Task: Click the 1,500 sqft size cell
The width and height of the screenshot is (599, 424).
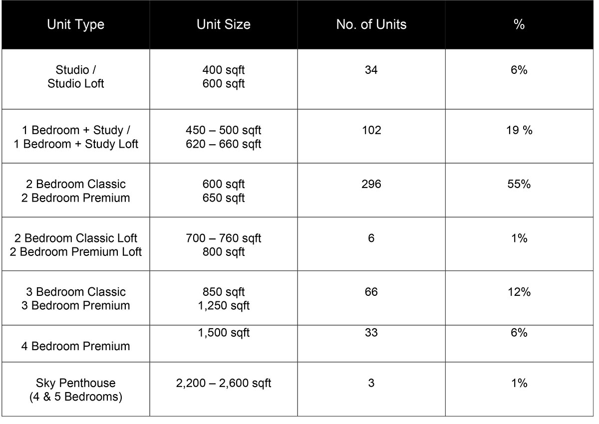Action: (x=224, y=344)
